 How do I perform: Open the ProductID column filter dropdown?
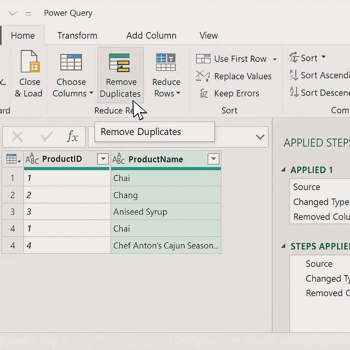pyautogui.click(x=103, y=159)
